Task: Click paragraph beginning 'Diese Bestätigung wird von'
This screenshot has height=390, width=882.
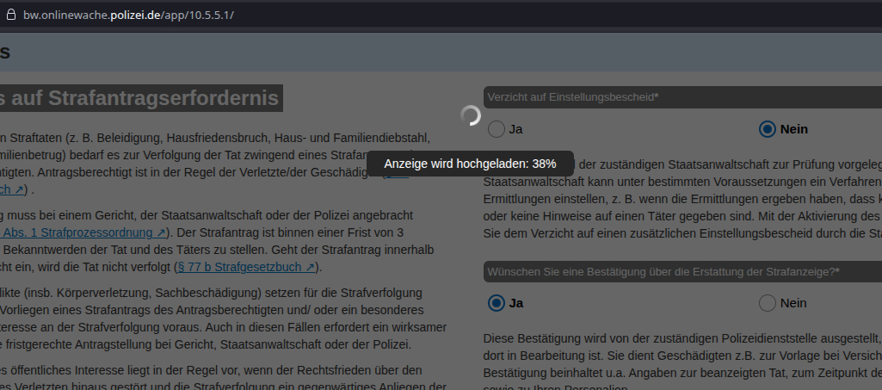Action: pos(680,355)
